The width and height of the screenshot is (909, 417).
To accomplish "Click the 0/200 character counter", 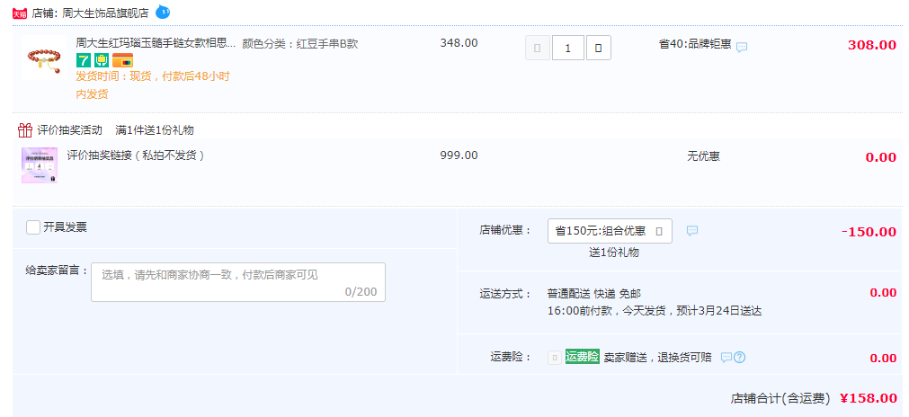I will pyautogui.click(x=361, y=291).
